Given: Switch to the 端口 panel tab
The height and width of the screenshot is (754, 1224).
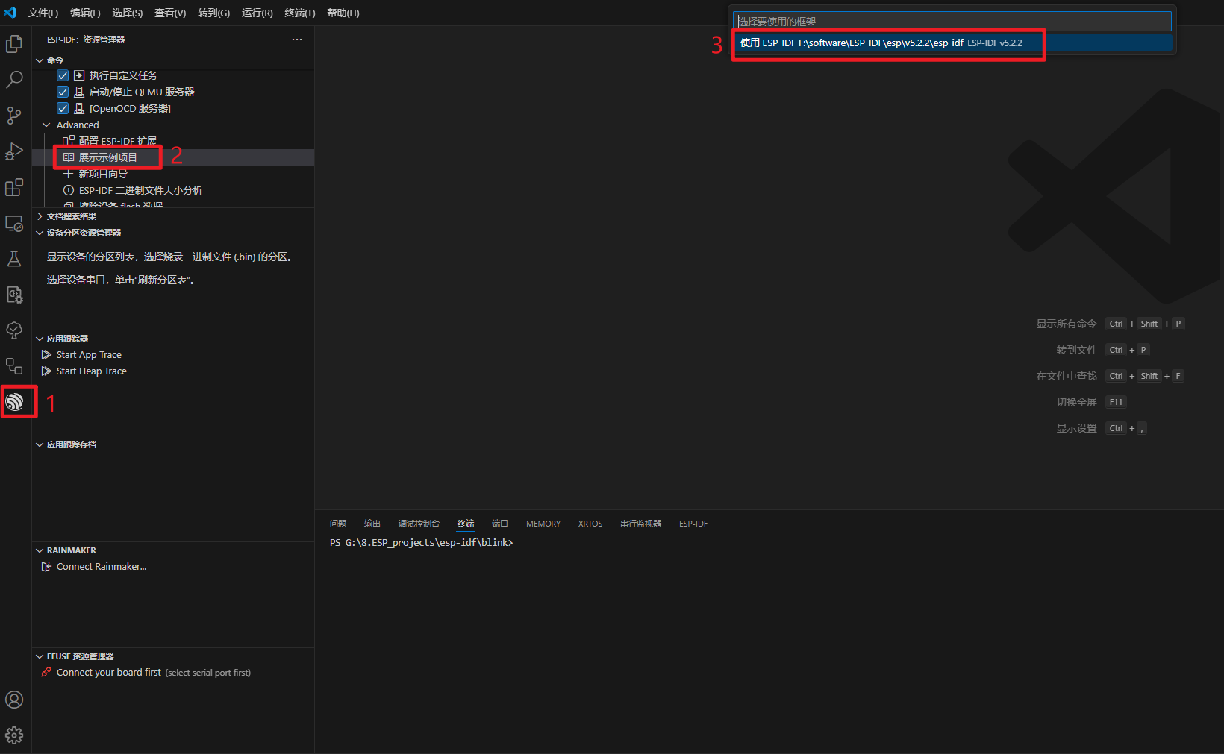Looking at the screenshot, I should point(500,524).
